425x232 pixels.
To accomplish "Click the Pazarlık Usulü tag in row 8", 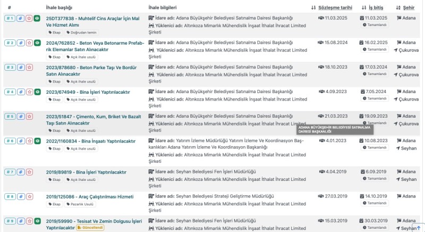I will coord(80,204).
